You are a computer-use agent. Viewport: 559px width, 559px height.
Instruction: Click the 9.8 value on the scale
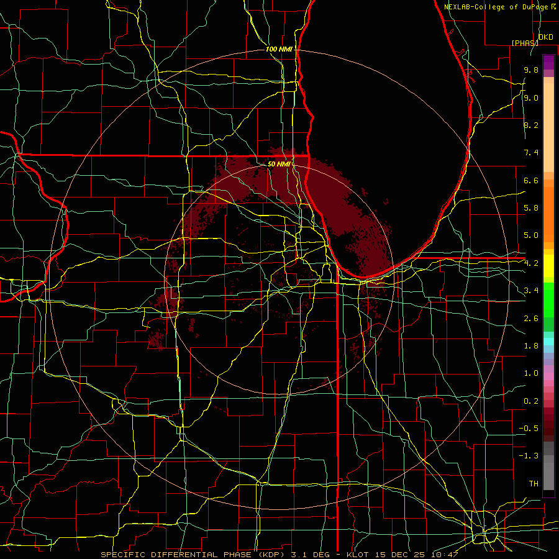[x=531, y=70]
